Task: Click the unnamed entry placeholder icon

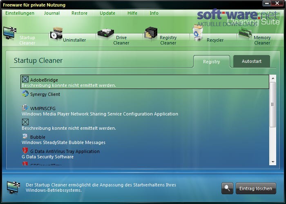Action: [x=25, y=122]
